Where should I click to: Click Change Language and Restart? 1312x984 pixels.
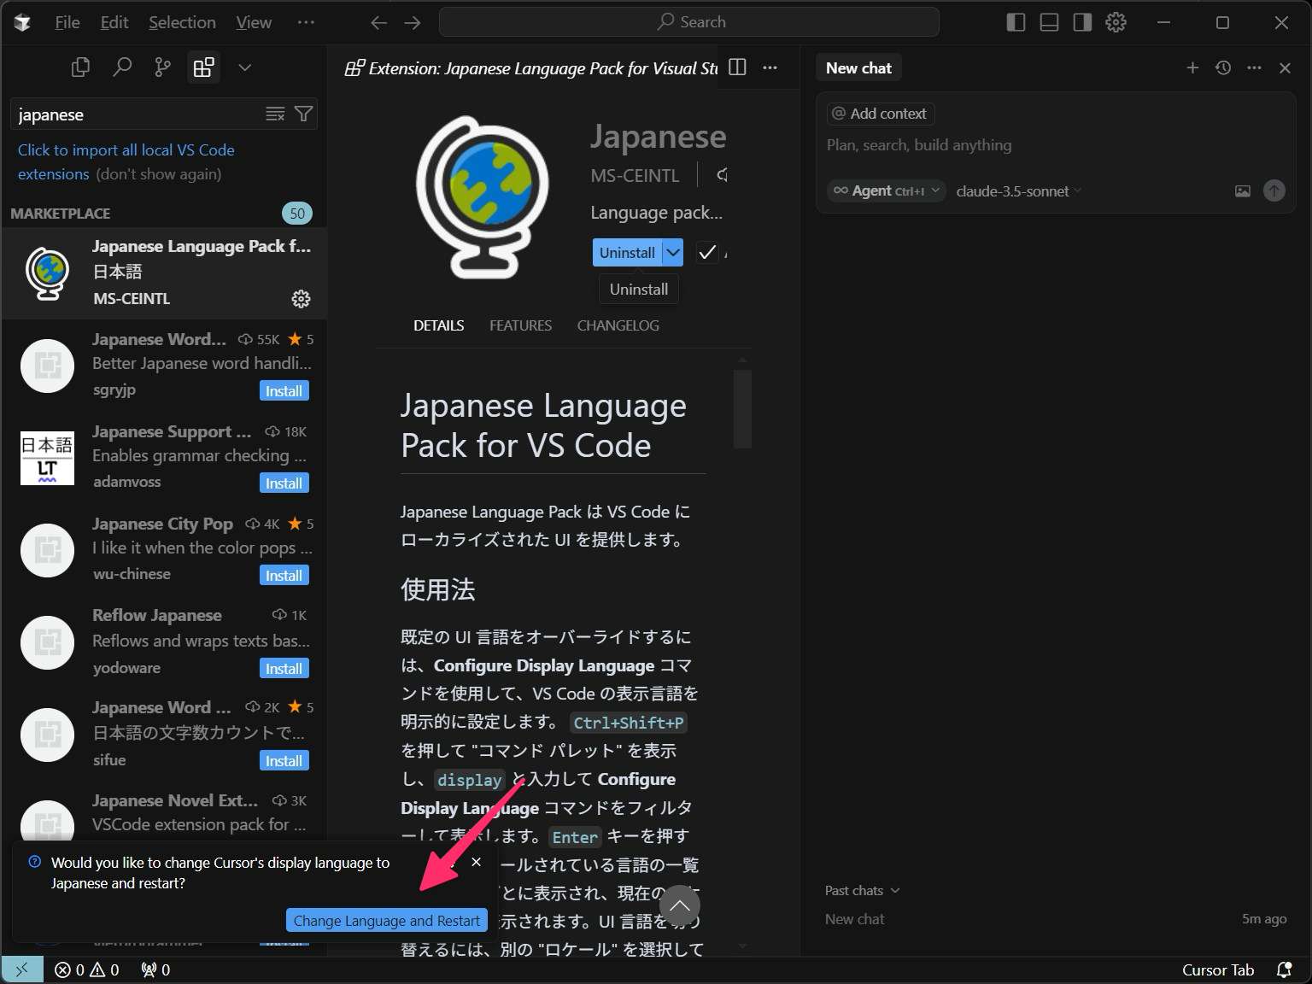(x=387, y=921)
